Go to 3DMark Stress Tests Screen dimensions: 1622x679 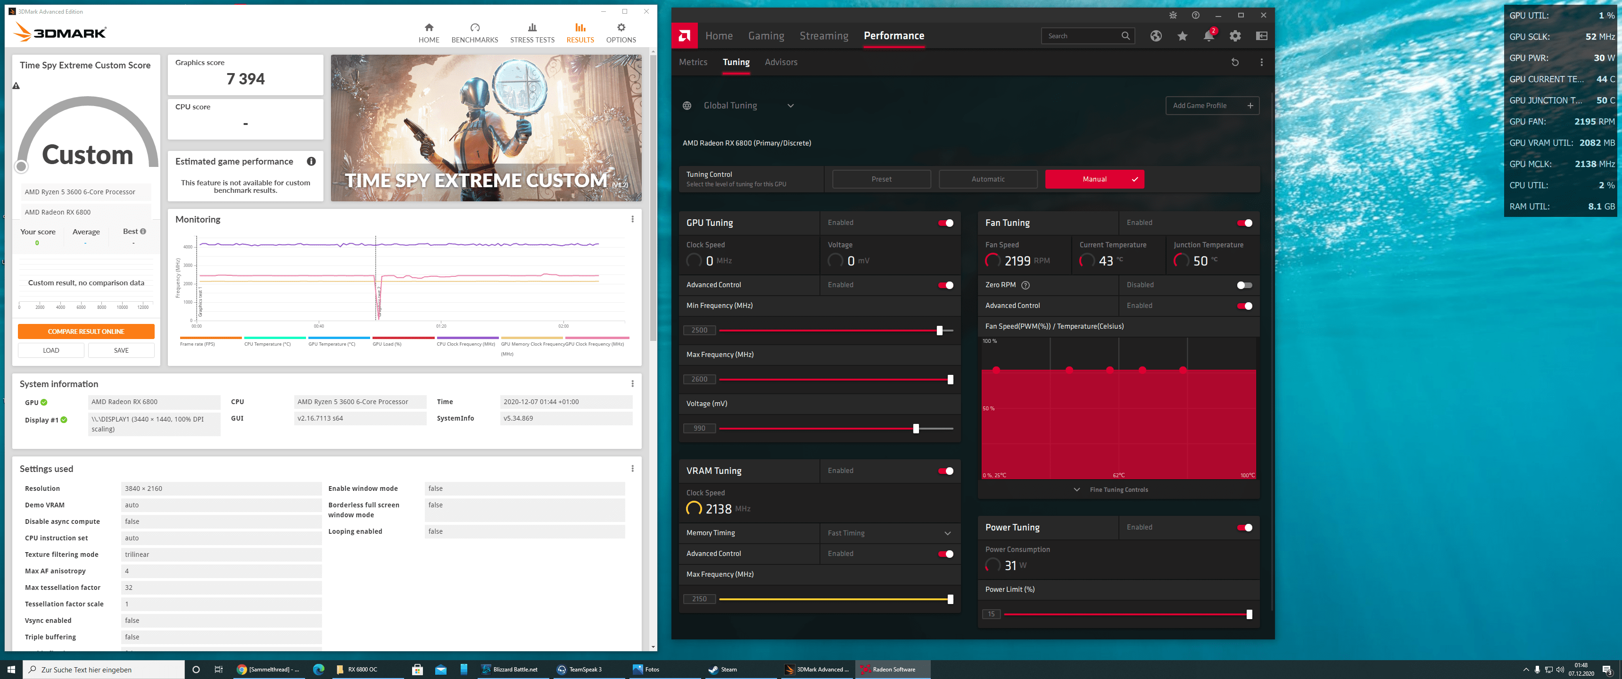click(532, 33)
